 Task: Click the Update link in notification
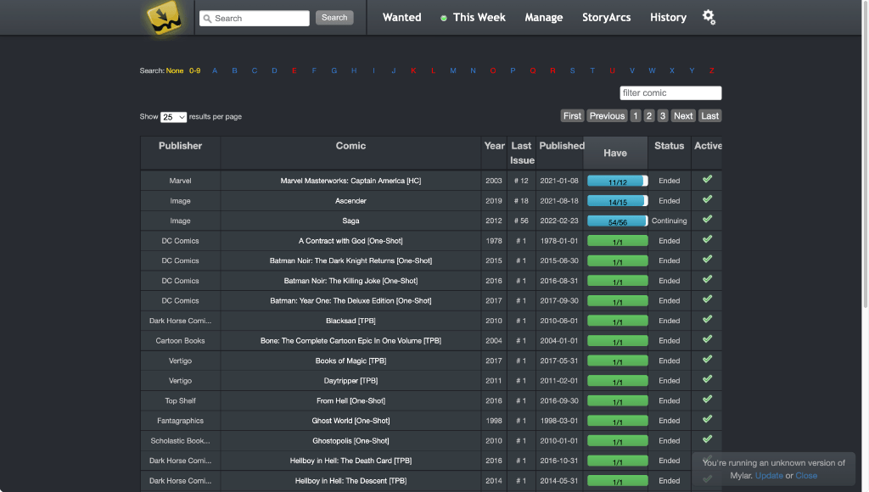pyautogui.click(x=769, y=476)
